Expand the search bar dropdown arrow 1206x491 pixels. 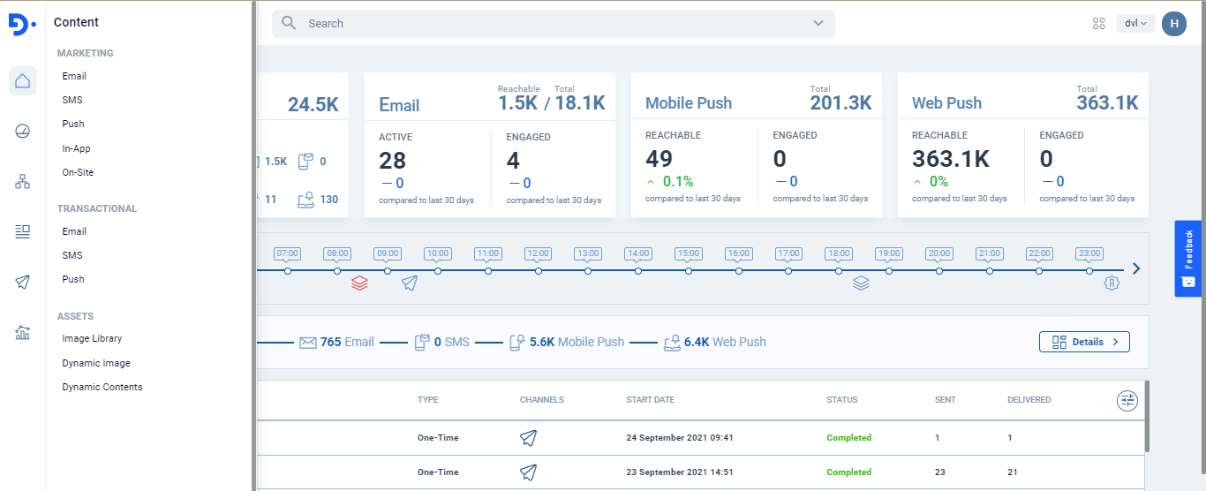(818, 24)
